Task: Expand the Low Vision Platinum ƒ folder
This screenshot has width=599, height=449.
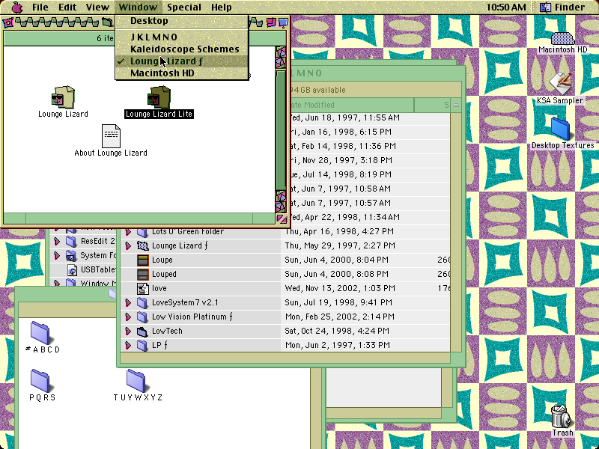Action: point(128,317)
